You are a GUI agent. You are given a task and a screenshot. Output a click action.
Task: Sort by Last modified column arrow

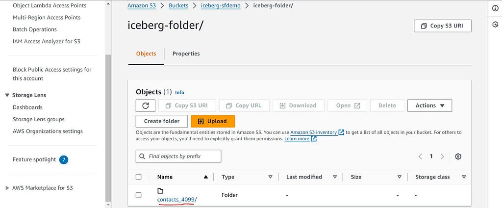(x=335, y=177)
